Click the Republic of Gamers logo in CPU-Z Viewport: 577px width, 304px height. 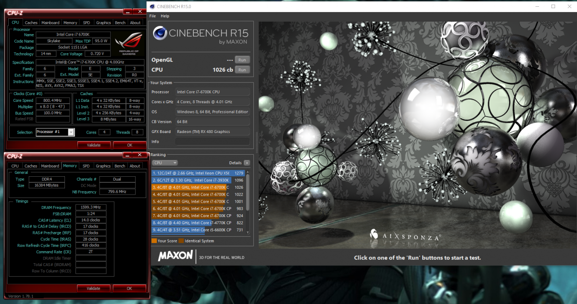pyautogui.click(x=128, y=43)
